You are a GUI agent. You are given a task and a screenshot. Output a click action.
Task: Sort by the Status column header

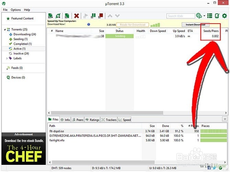(119, 31)
